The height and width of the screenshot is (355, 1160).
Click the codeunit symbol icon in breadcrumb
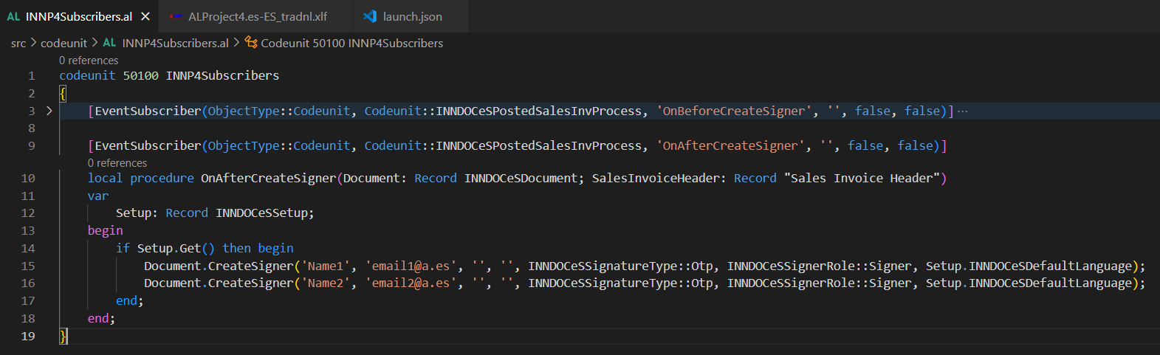251,43
